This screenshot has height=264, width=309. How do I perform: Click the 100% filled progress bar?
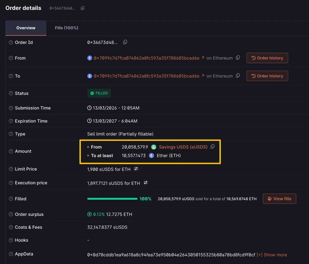112,199
